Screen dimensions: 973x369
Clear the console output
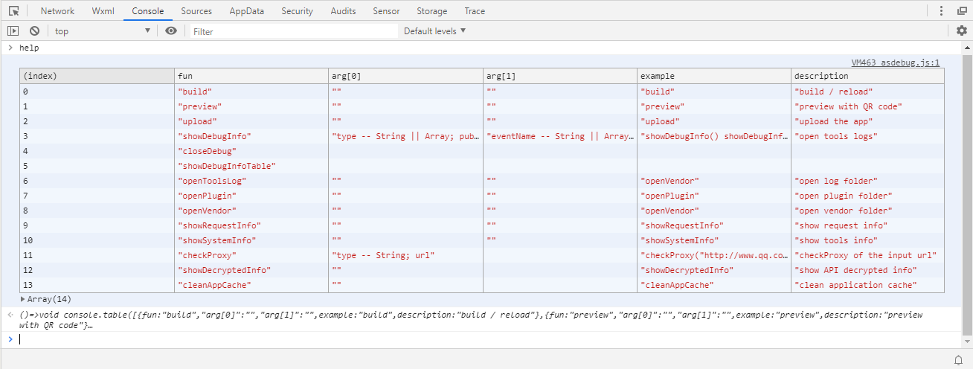point(34,31)
